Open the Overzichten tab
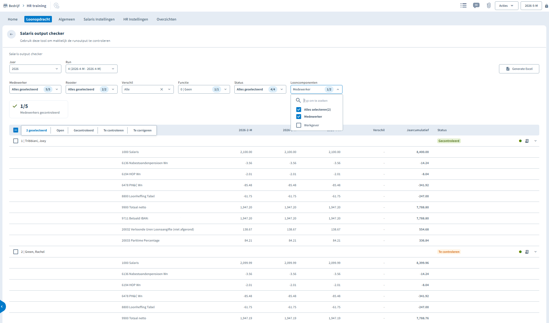 [x=167, y=19]
